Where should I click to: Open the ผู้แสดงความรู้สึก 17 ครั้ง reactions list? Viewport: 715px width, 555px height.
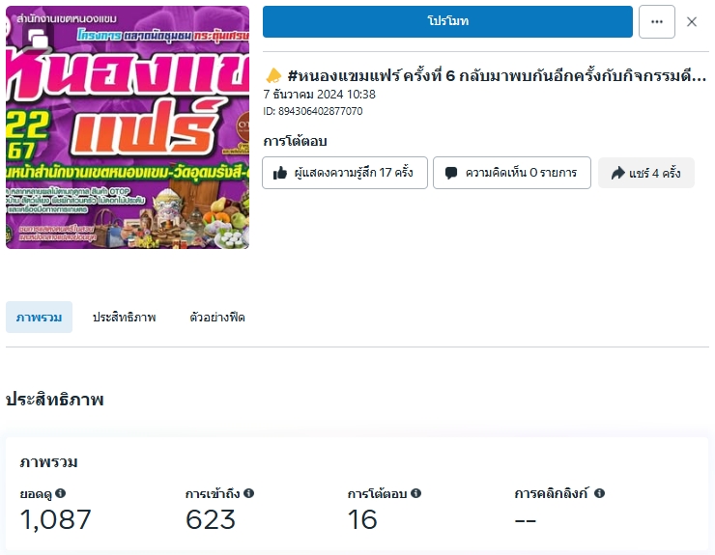345,173
